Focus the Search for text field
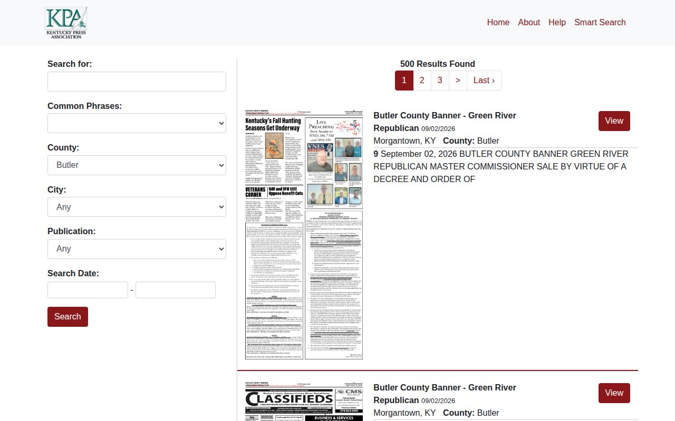The image size is (675, 421). tap(137, 82)
